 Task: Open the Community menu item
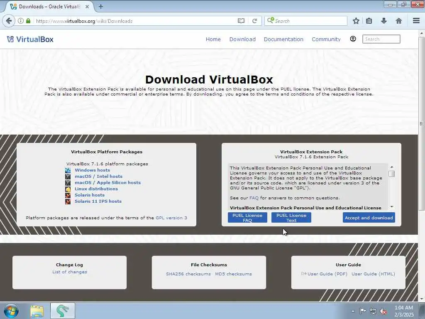point(326,39)
